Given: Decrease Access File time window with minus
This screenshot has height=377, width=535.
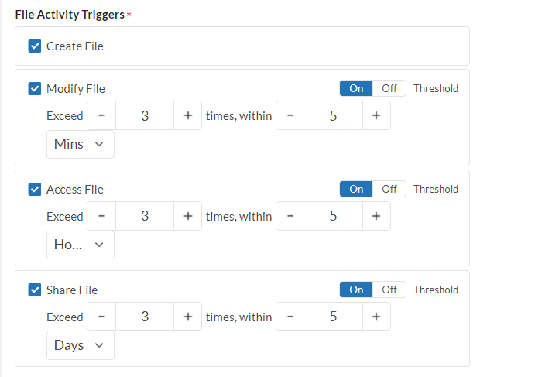Looking at the screenshot, I should point(290,217).
